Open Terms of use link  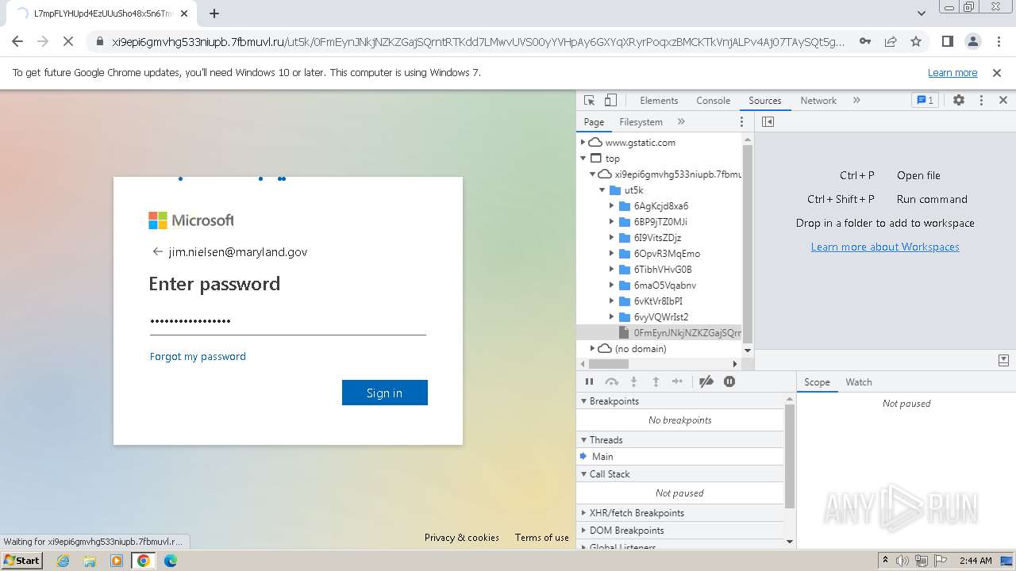pos(542,538)
